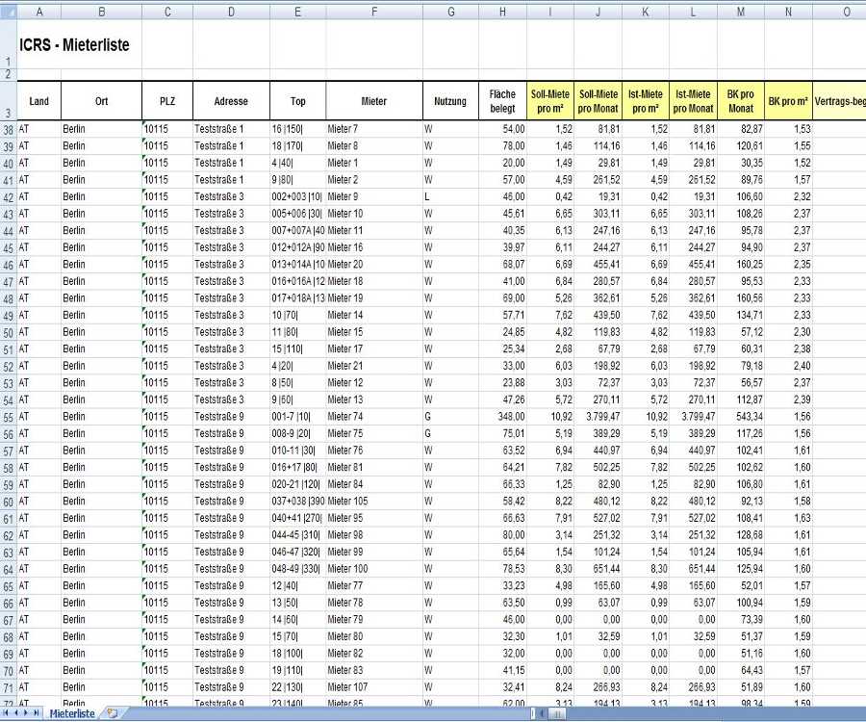Click the BK pro Monat value 543,34
866x722 pixels.
(x=741, y=417)
